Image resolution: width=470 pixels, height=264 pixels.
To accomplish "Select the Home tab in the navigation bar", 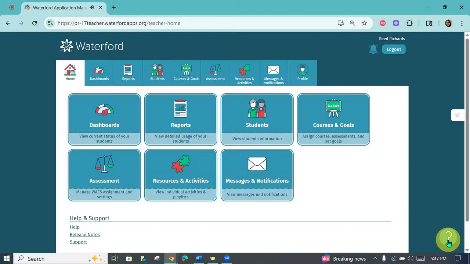I will point(70,73).
